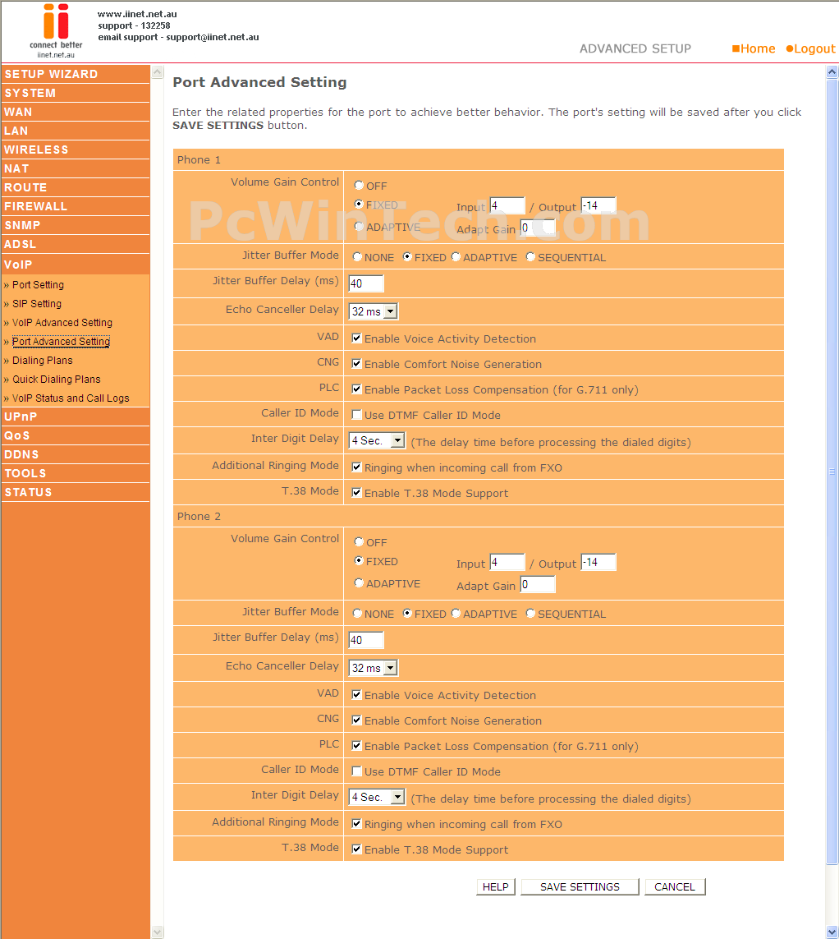
Task: Open the WAN menu
Action: [76, 112]
